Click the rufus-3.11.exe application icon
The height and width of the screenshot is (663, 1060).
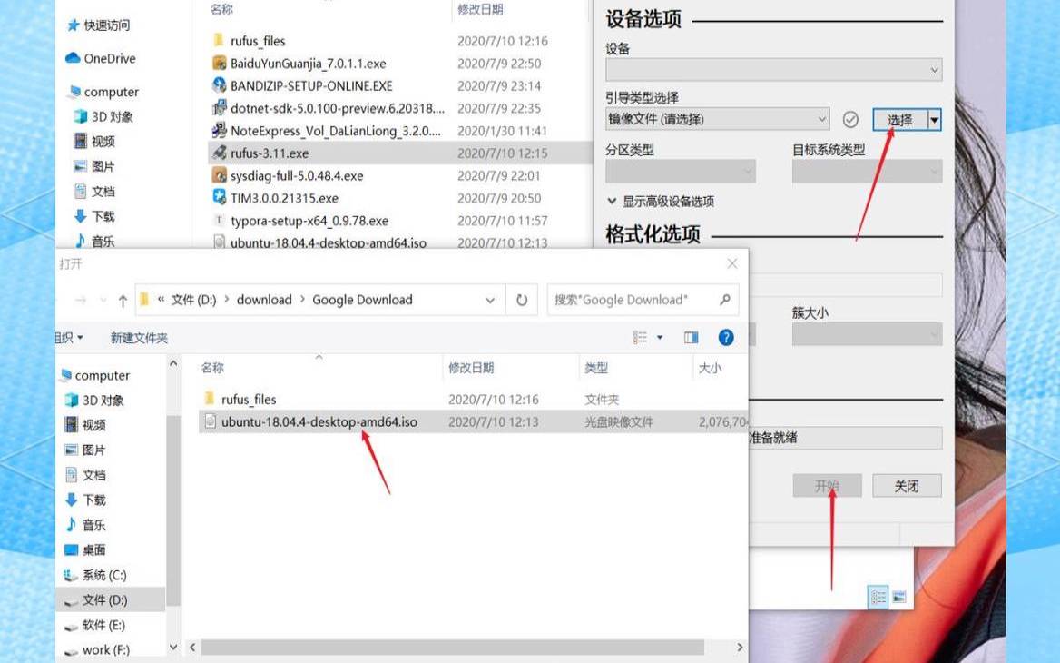coord(218,153)
